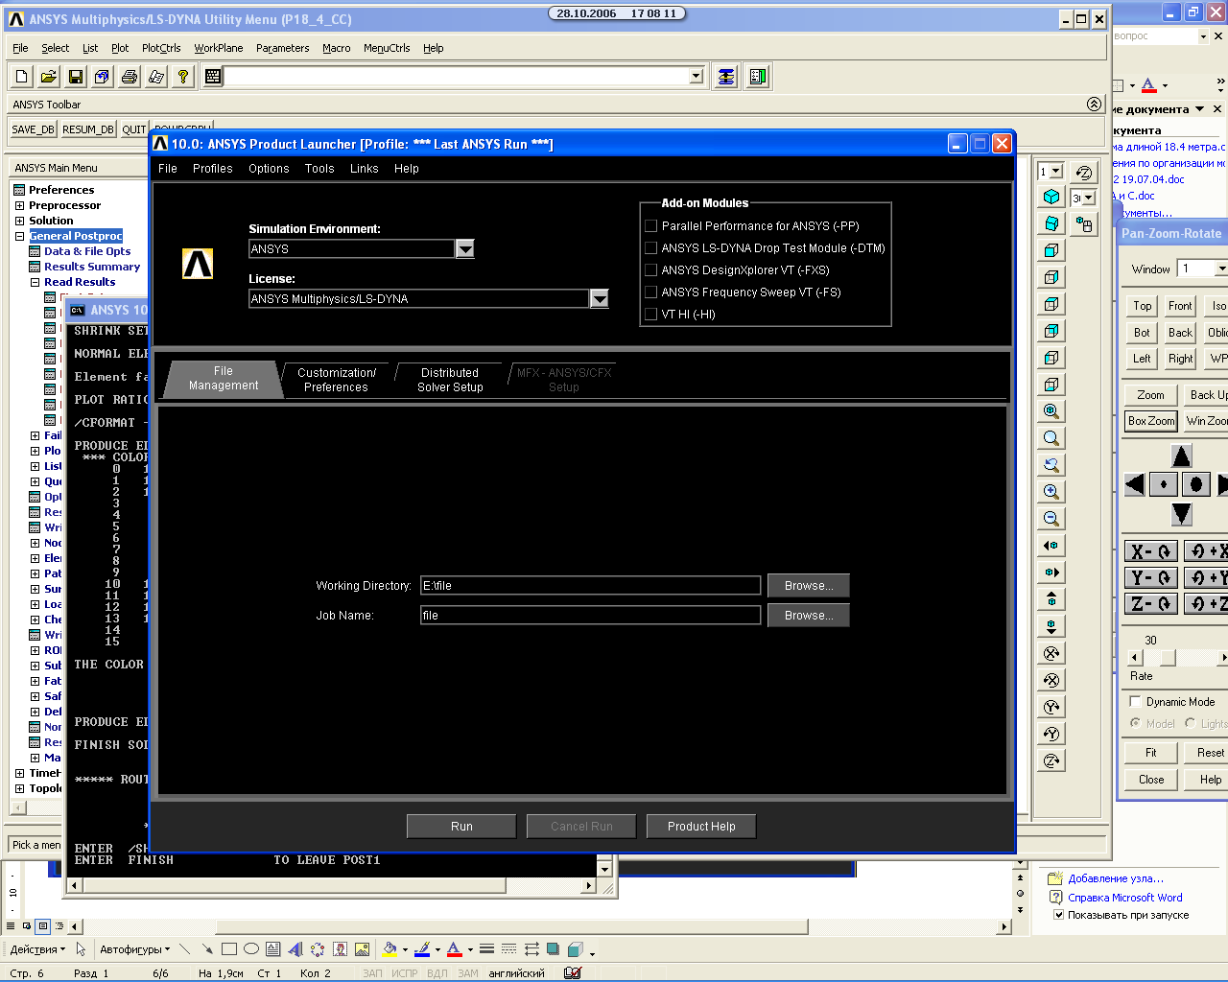Click the Job Name input field
The width and height of the screenshot is (1228, 982).
click(591, 616)
